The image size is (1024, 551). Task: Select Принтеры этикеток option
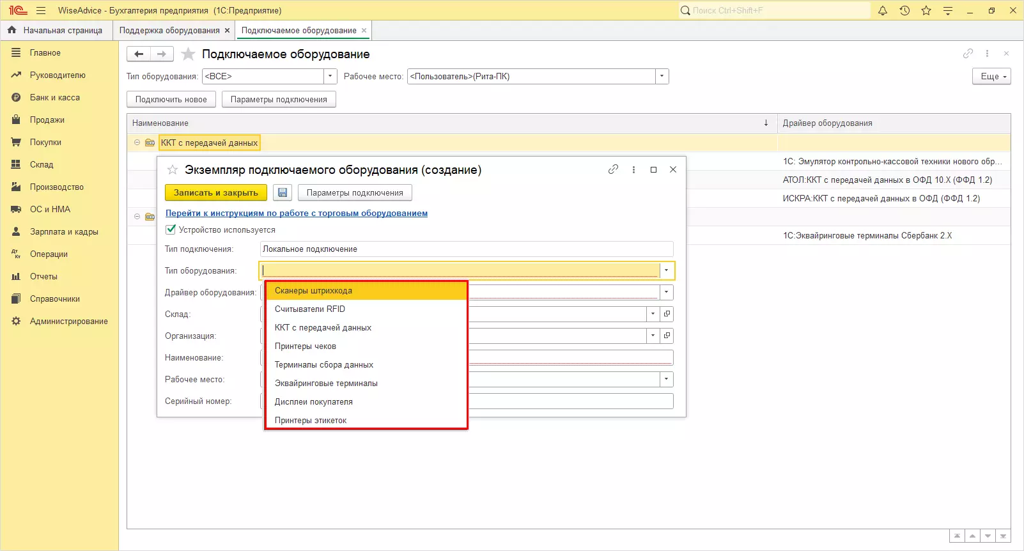(x=366, y=420)
